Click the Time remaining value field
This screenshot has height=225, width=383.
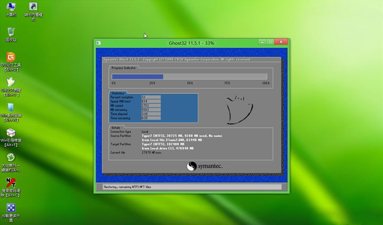[151, 118]
